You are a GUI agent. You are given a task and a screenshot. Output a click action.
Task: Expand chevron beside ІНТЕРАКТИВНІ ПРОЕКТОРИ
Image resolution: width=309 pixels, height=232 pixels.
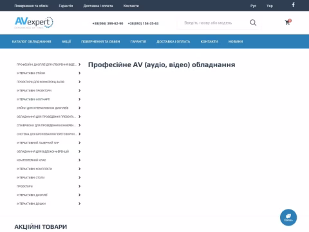pyautogui.click(x=80, y=90)
